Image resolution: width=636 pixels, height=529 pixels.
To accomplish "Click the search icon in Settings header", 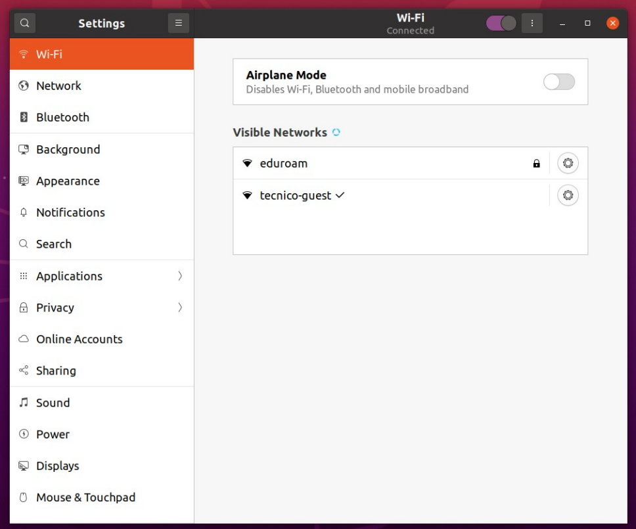I will point(25,23).
